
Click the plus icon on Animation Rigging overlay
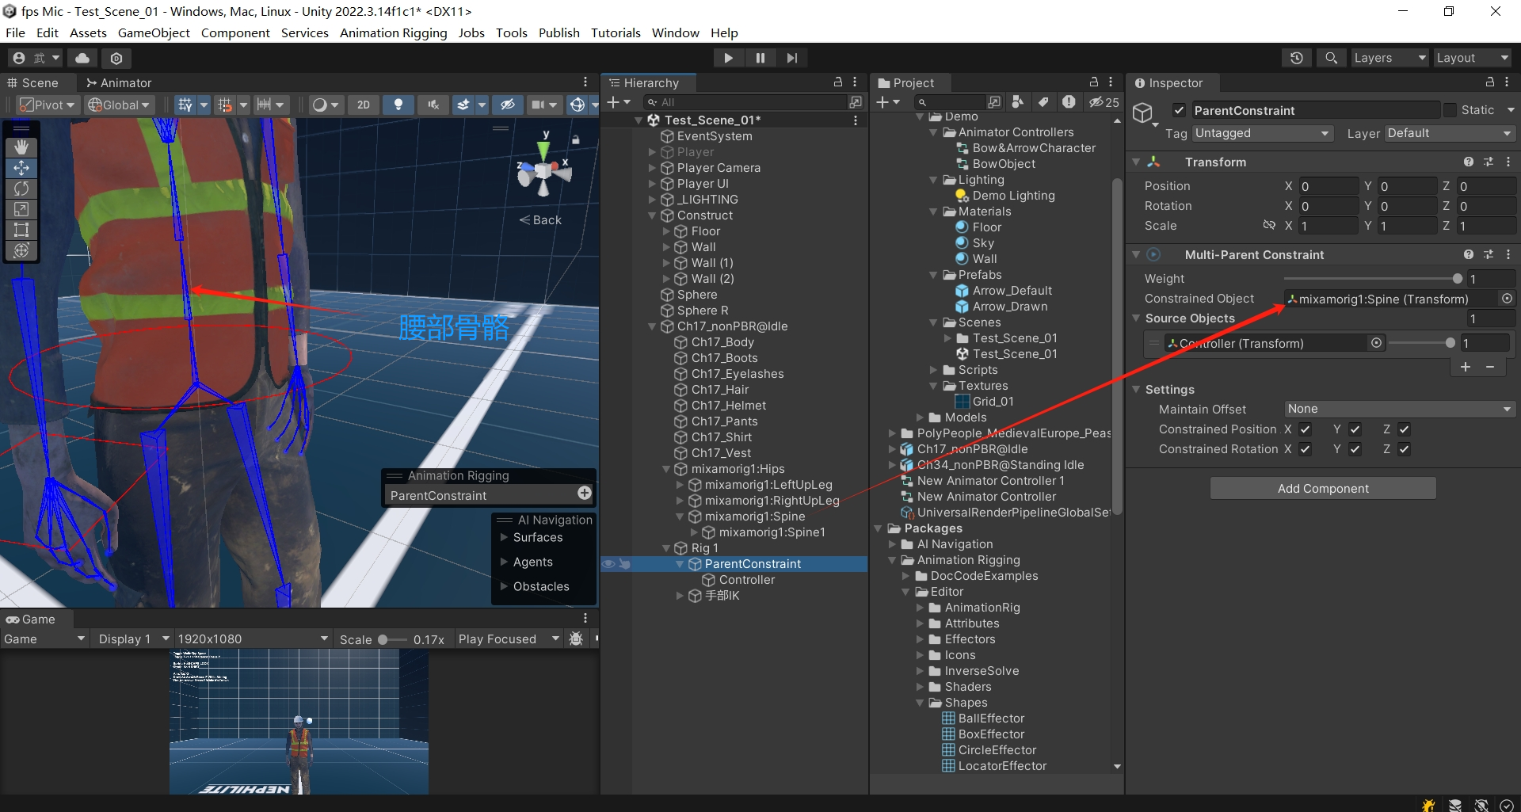coord(585,494)
